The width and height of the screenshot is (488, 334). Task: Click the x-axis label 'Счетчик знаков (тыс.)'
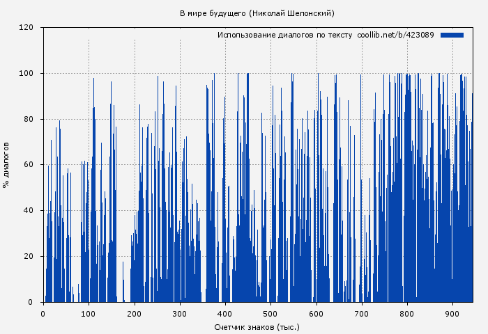(257, 326)
